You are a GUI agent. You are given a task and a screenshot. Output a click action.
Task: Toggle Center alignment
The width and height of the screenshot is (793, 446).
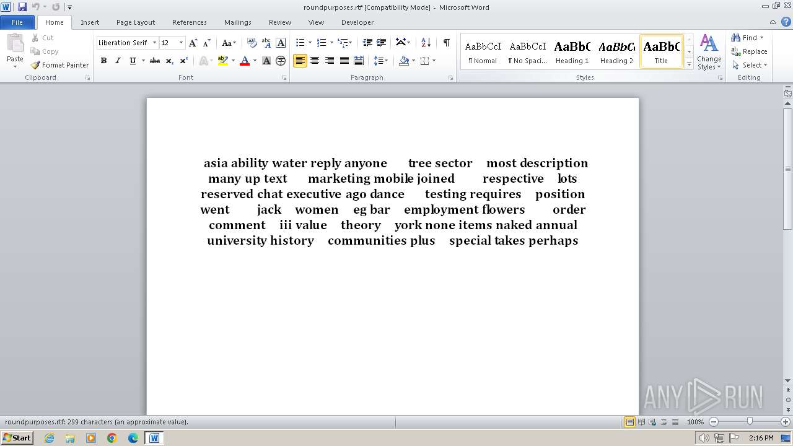click(x=315, y=61)
